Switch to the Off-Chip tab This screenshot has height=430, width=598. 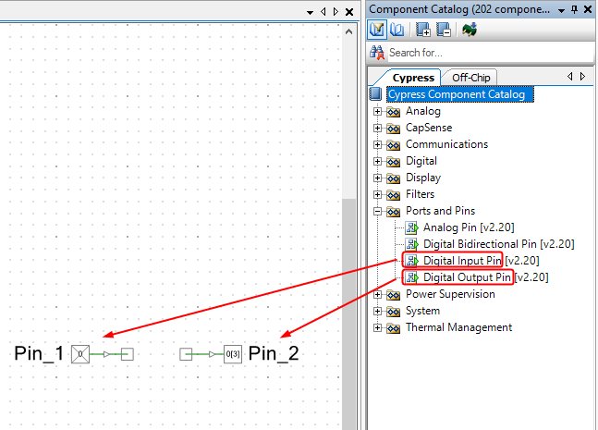tap(471, 78)
